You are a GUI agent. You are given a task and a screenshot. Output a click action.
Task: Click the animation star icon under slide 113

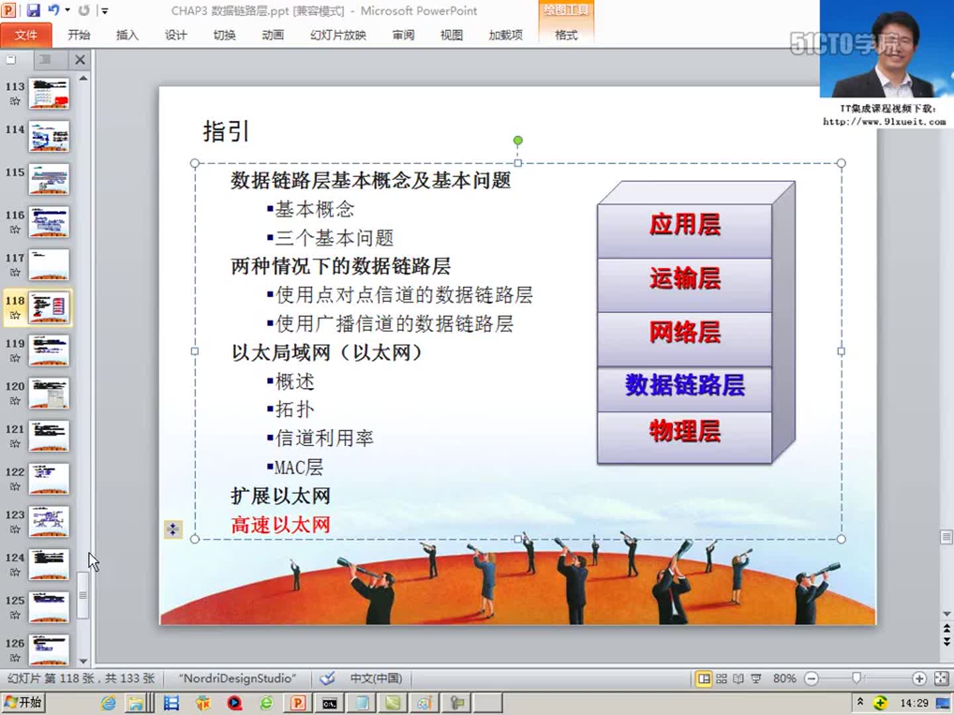click(x=15, y=101)
